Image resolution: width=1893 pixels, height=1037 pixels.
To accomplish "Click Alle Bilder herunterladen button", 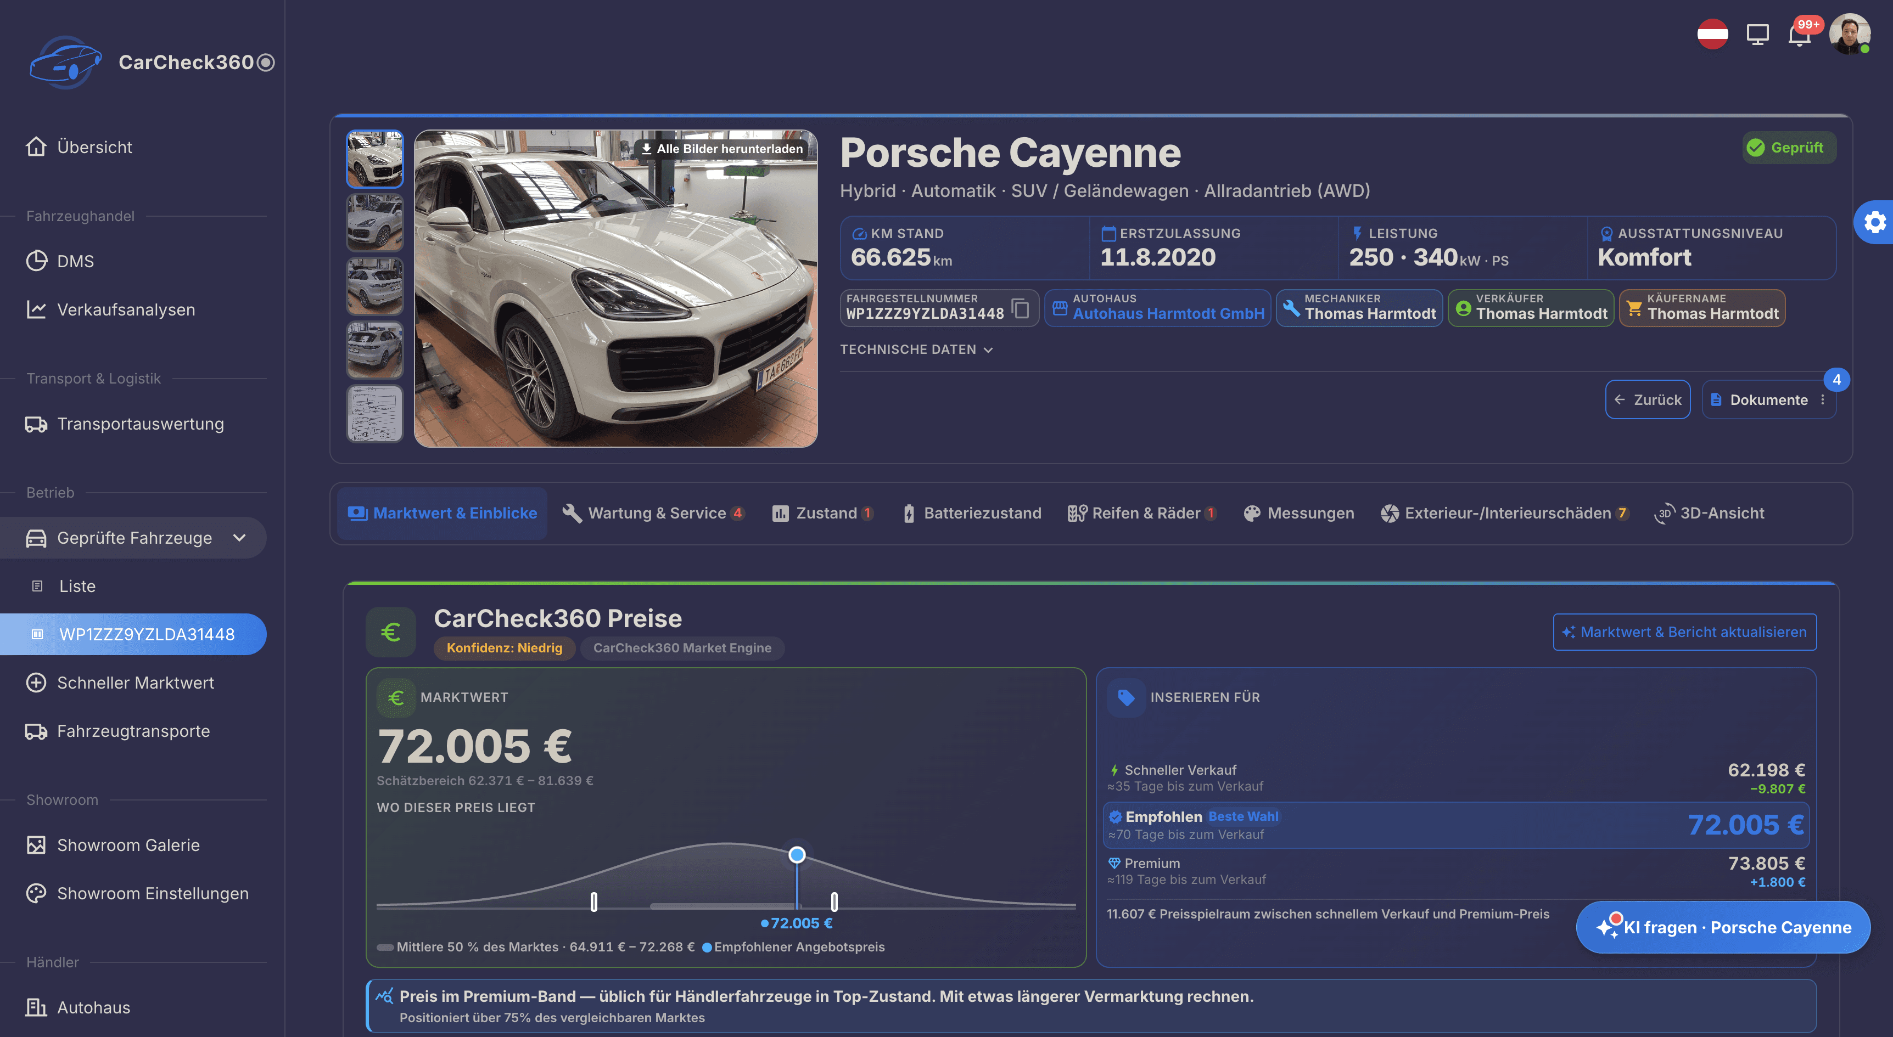I will [x=721, y=148].
